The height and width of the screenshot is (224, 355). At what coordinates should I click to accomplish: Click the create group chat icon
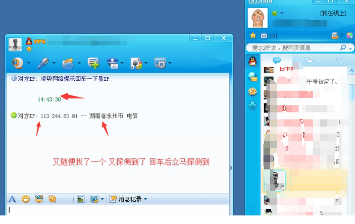click(93, 63)
